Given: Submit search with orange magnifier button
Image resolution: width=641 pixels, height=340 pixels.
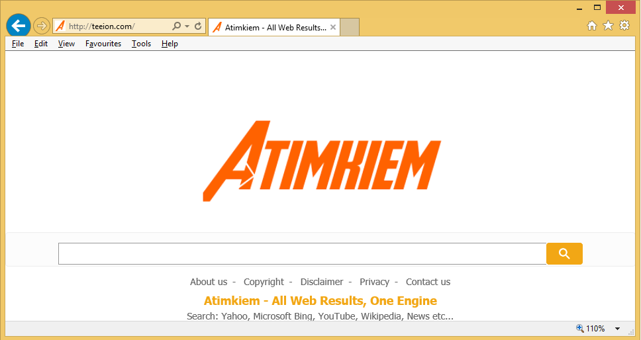Looking at the screenshot, I should (x=565, y=253).
